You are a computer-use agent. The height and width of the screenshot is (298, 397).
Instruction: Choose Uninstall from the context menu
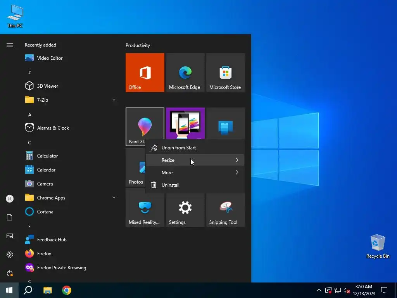195,185
